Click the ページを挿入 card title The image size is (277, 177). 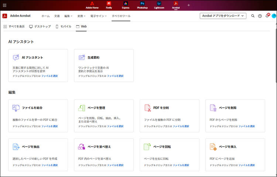(228, 147)
